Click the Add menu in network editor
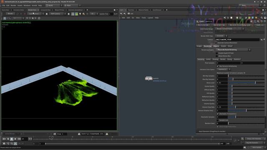This screenshot has height=150, width=267. coord(123,17)
